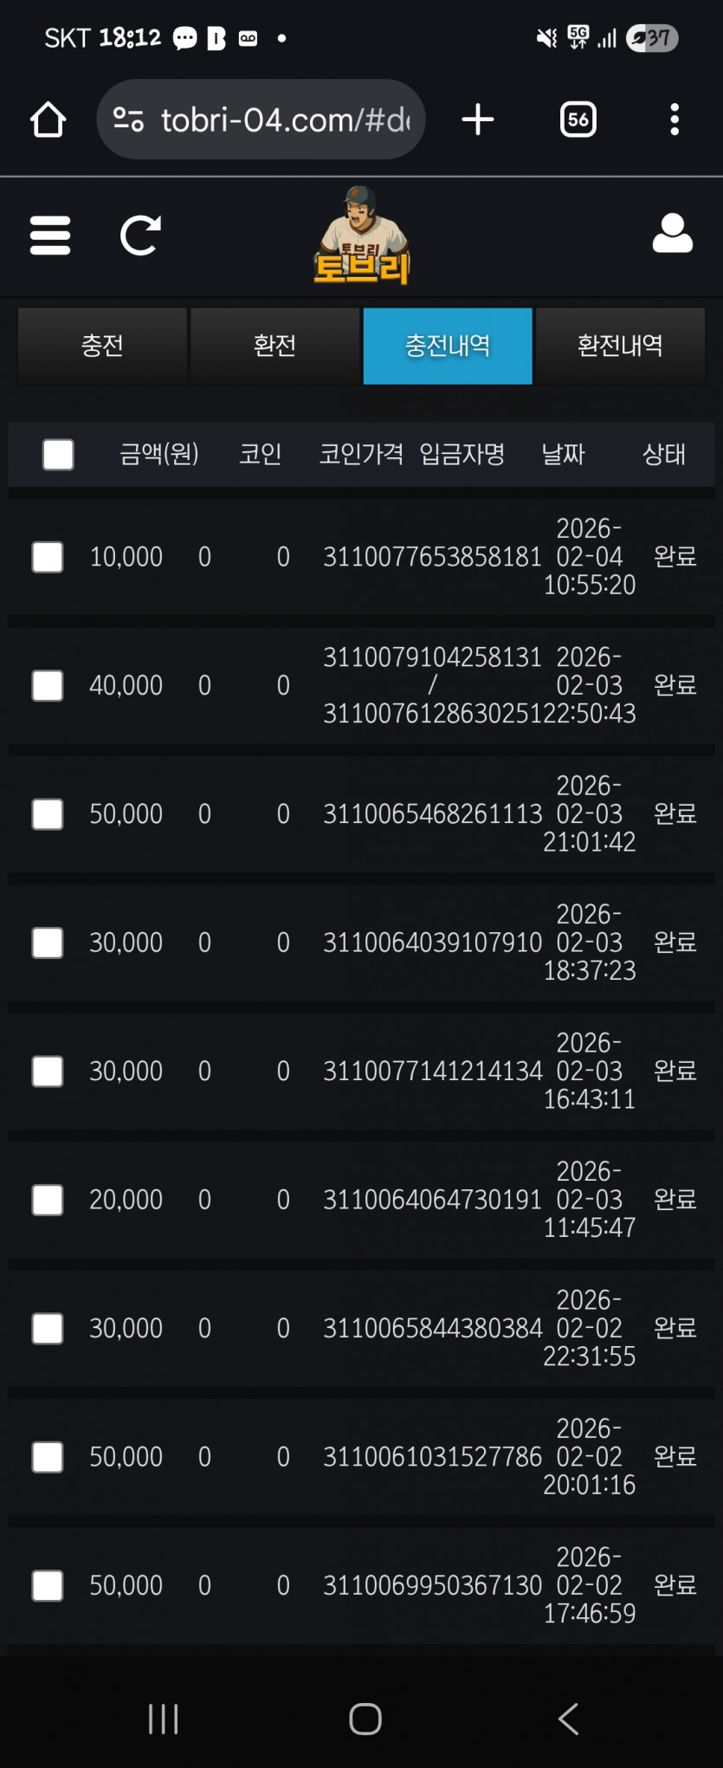Switch to the 환전 tab
This screenshot has width=723, height=1768.
click(274, 346)
